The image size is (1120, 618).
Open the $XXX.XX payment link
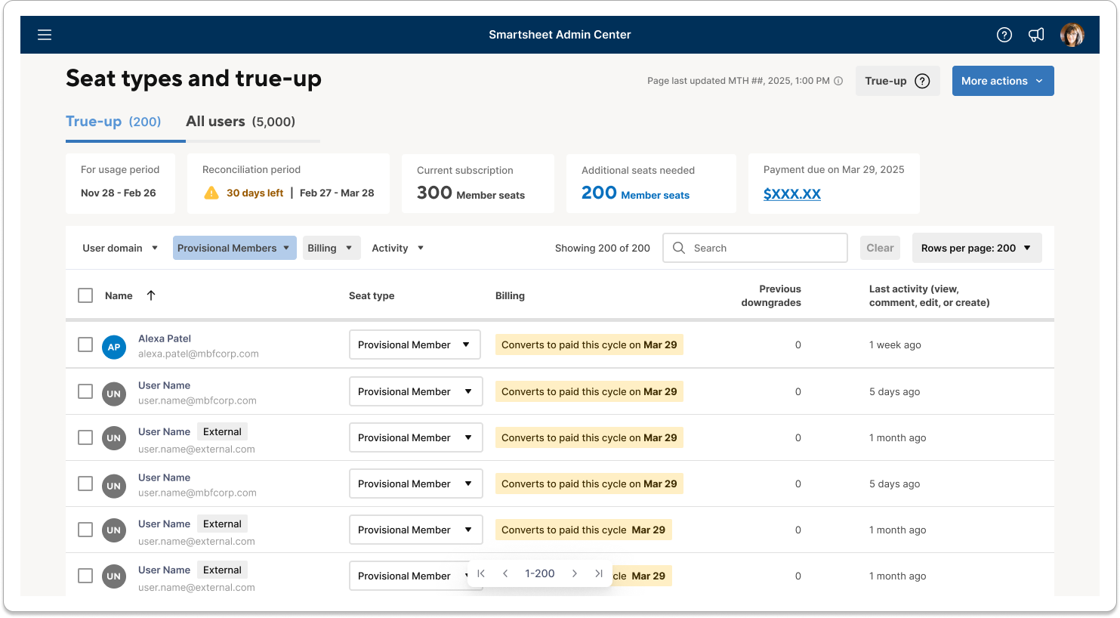(x=792, y=194)
